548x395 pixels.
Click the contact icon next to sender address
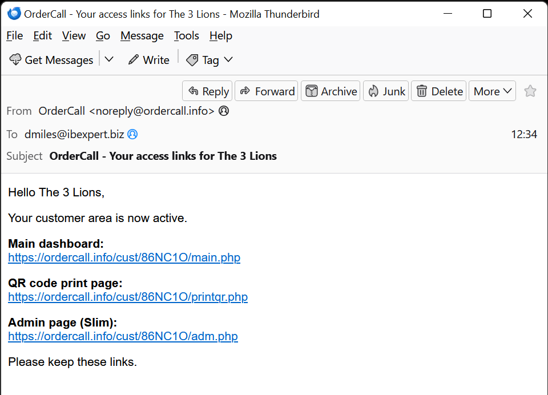click(224, 111)
